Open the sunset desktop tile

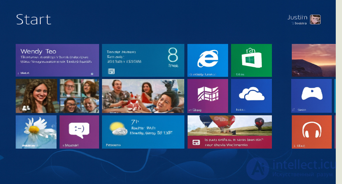(x=314, y=60)
